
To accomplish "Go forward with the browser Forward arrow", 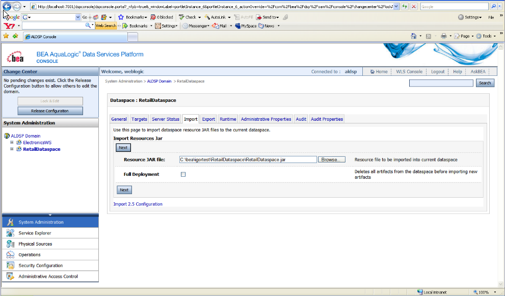I will [x=16, y=7].
